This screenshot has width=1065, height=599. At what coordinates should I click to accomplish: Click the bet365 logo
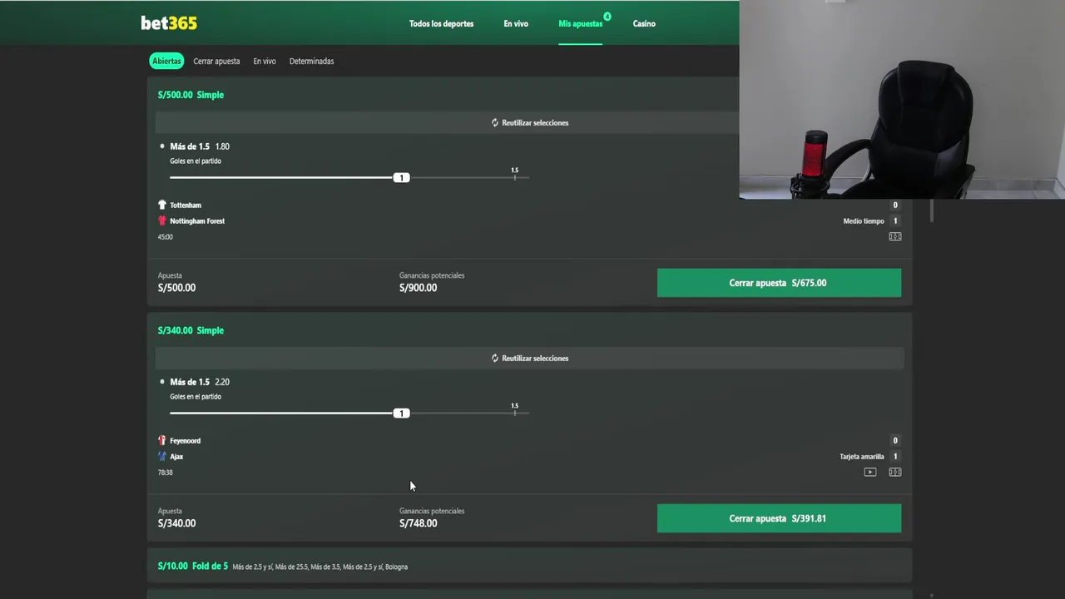pyautogui.click(x=169, y=23)
